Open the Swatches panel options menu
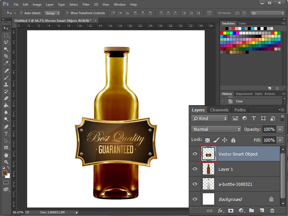Image resolution: width=288 pixels, height=216 pixels. (283, 23)
